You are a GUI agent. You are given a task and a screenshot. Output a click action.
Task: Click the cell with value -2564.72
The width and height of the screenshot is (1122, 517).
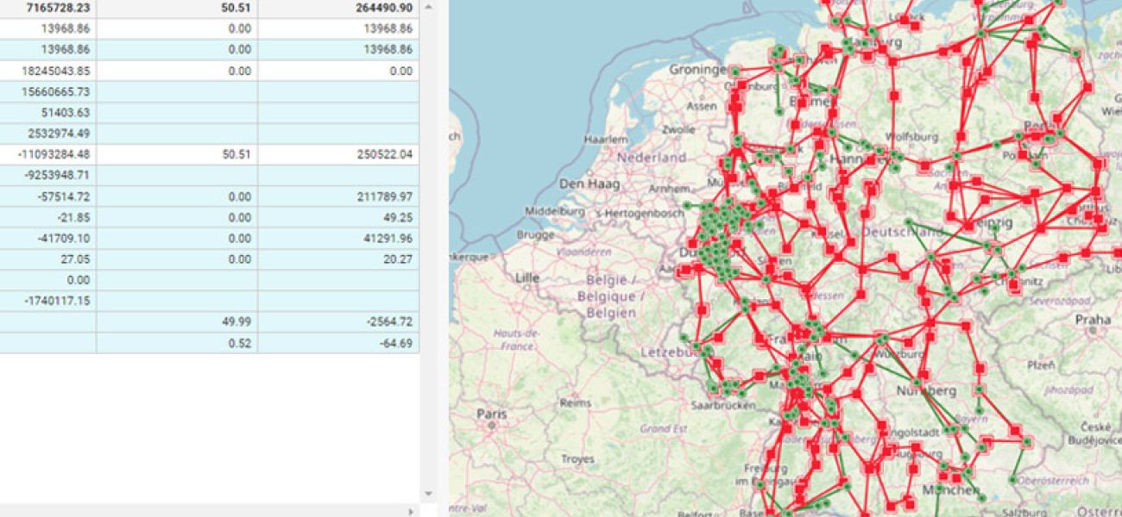coord(338,321)
